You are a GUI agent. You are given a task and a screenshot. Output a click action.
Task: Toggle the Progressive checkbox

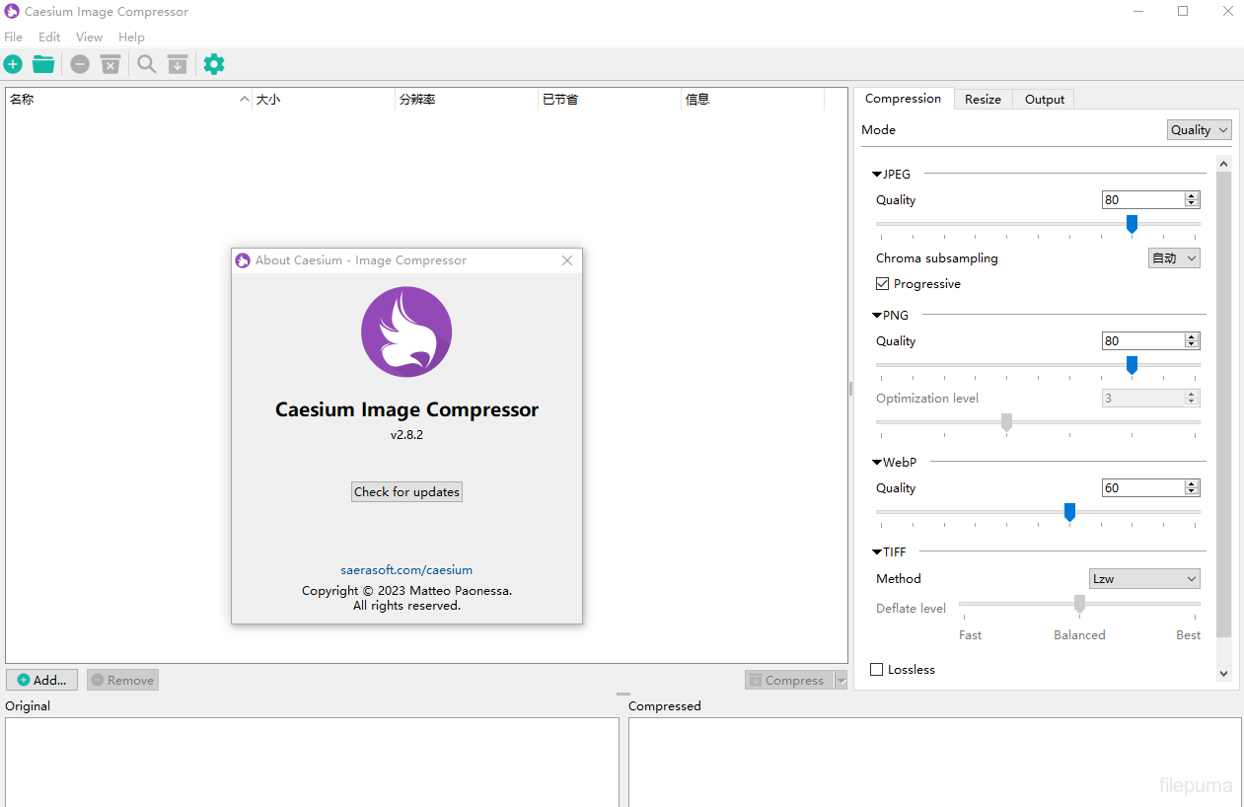click(x=883, y=284)
